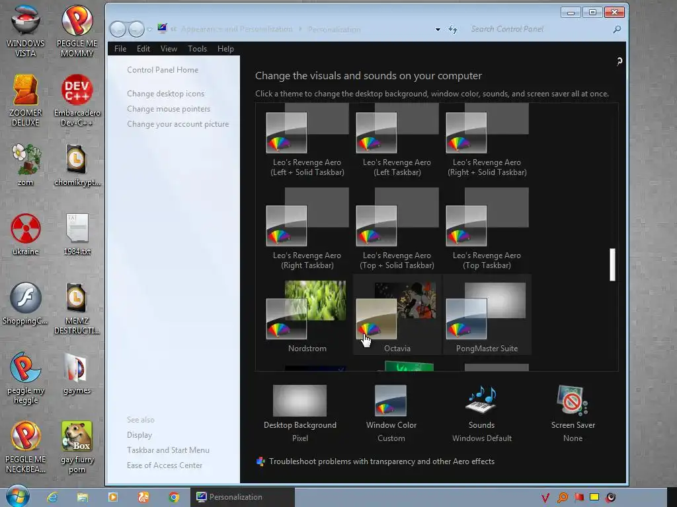The height and width of the screenshot is (507, 677).
Task: Click the theme list scrollbar thumb
Action: click(x=612, y=264)
